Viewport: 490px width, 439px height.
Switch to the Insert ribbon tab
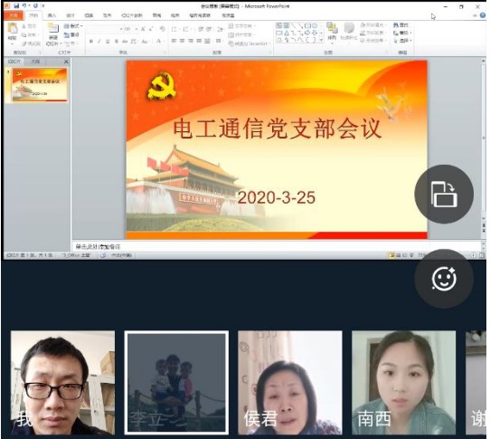pos(52,15)
